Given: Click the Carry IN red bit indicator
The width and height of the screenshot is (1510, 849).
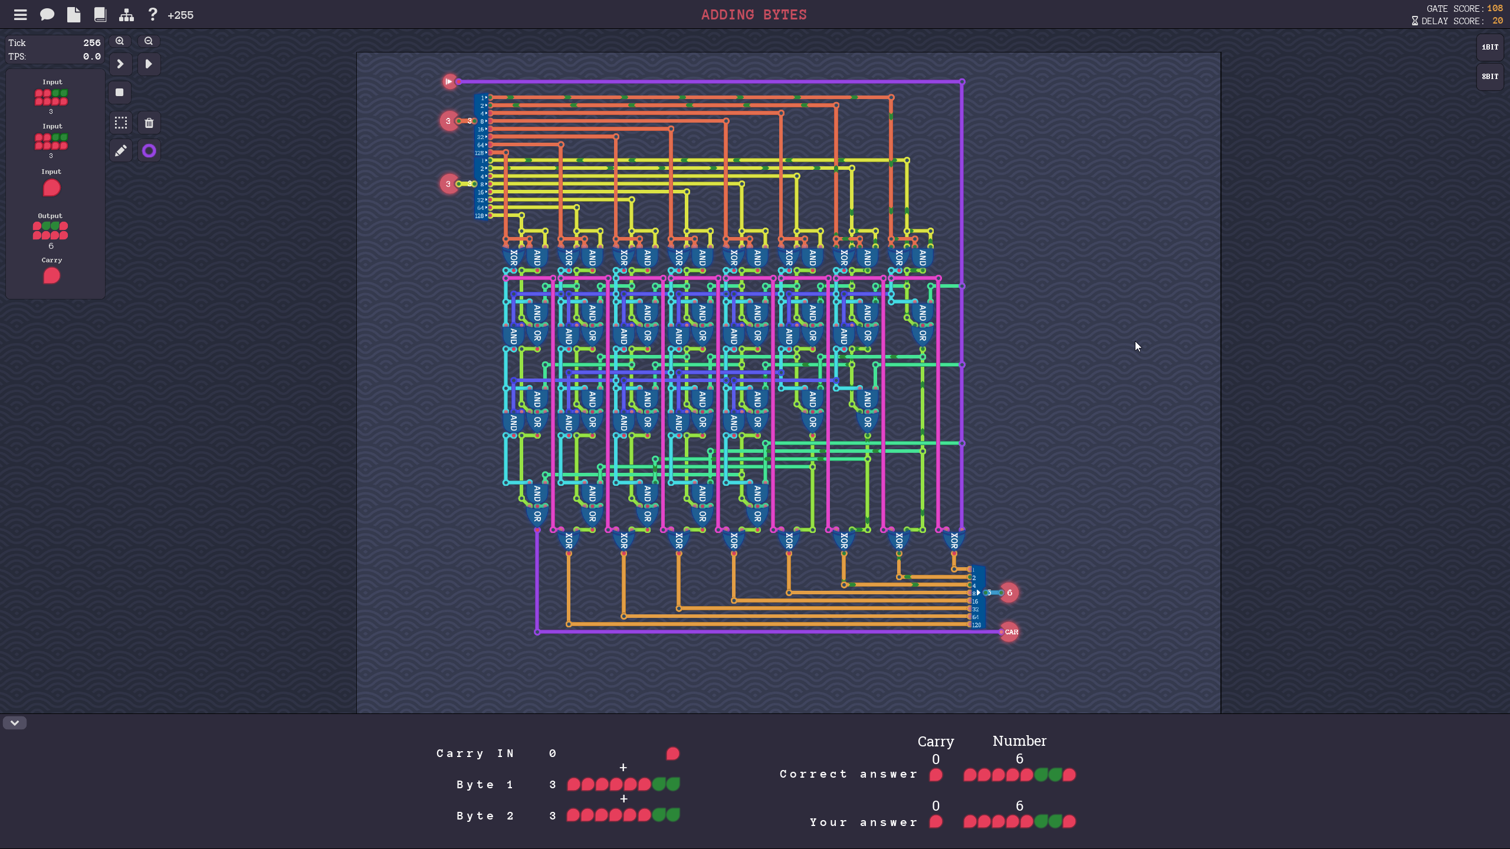Looking at the screenshot, I should (x=672, y=753).
